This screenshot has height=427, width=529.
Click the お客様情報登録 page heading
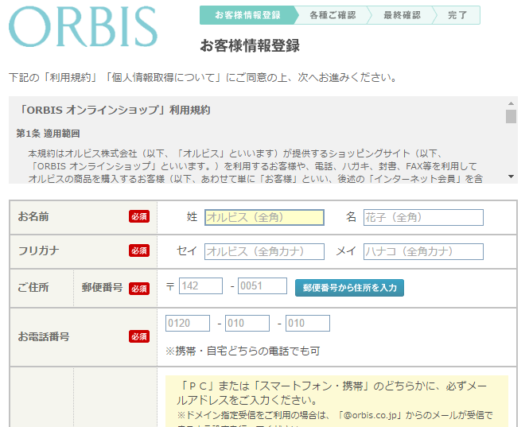point(250,45)
